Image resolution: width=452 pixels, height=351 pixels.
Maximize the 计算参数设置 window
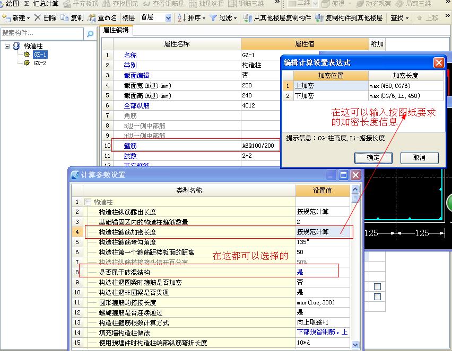343,175
